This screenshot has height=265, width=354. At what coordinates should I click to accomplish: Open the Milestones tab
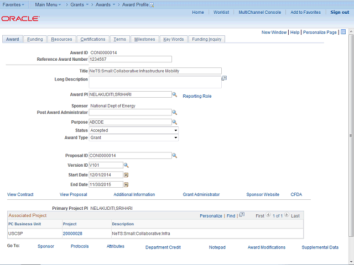coord(144,39)
